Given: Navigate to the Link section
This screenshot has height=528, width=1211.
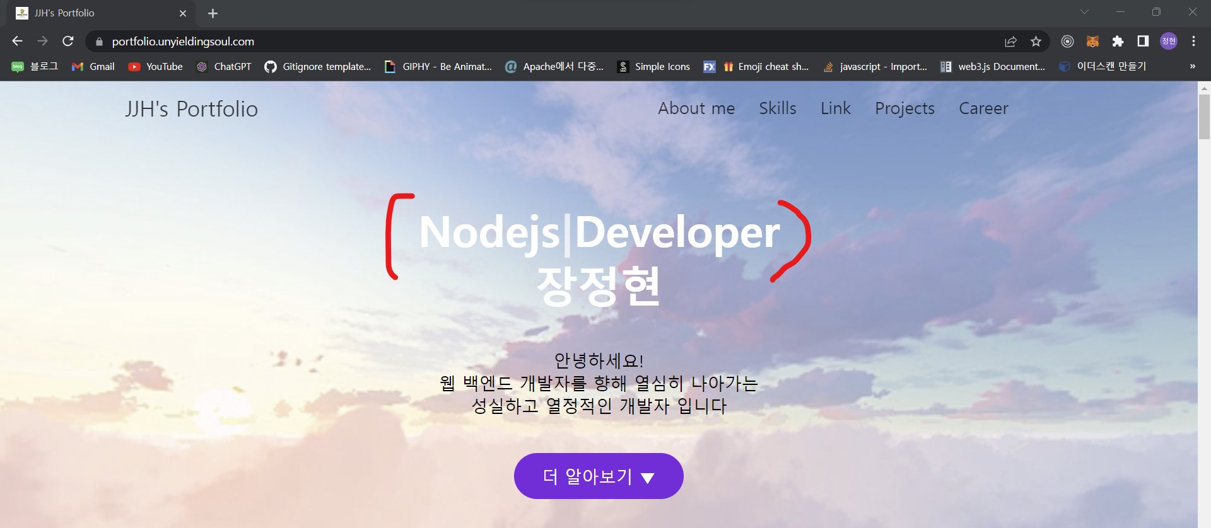Looking at the screenshot, I should click(836, 108).
